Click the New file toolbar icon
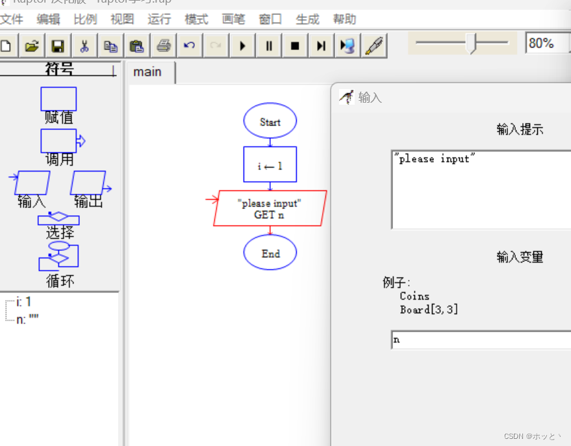Screen dimensions: 571x446 coord(6,46)
